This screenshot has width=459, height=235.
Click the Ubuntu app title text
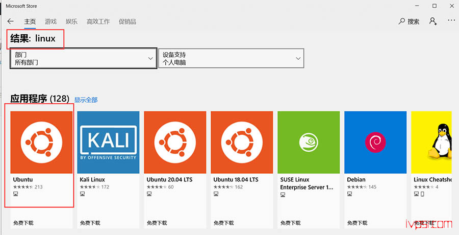(23, 179)
